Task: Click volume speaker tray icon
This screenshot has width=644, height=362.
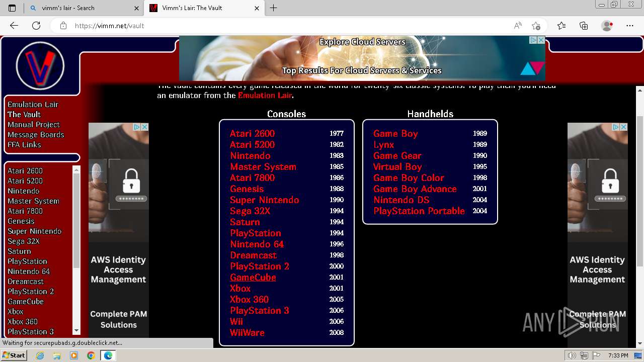Action: pos(572,355)
